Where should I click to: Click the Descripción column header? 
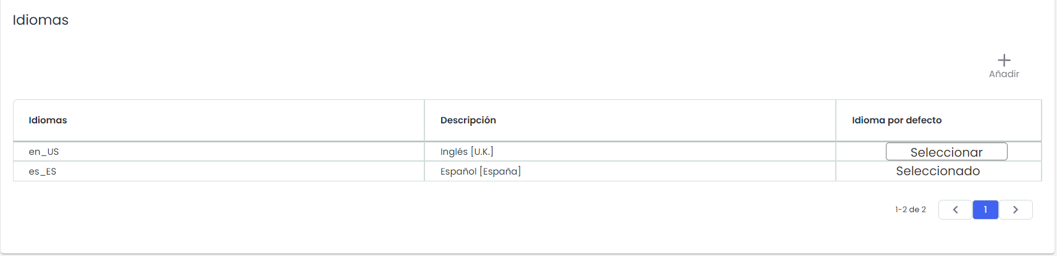(x=468, y=120)
